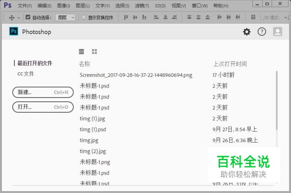Click the Ps logo in title bar
Image resolution: width=291 pixels, height=193 pixels.
[x=8, y=5]
